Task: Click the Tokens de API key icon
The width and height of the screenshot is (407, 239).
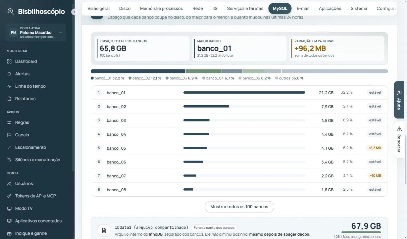Action: click(9, 196)
